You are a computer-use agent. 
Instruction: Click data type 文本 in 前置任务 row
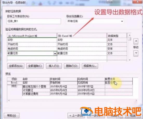(x=117, y=53)
